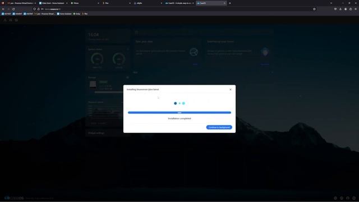
Task: Click the installing dialog title text
Action: click(x=142, y=90)
